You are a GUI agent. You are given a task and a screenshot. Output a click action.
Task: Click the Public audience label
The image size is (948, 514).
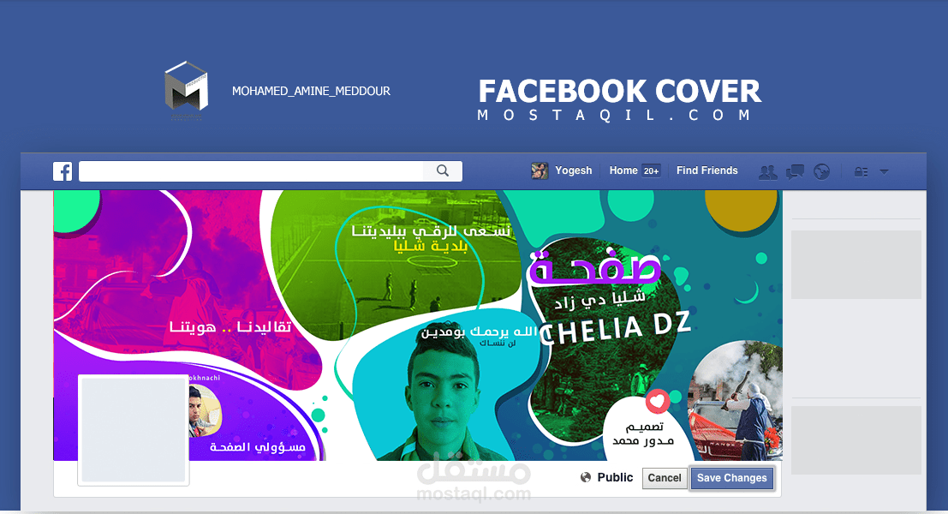point(615,477)
